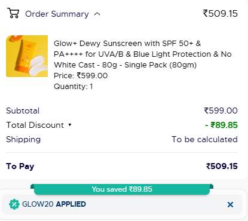The width and height of the screenshot is (248, 221).
Task: Click the sunscreen product thumbnail
Action: [x=27, y=56]
